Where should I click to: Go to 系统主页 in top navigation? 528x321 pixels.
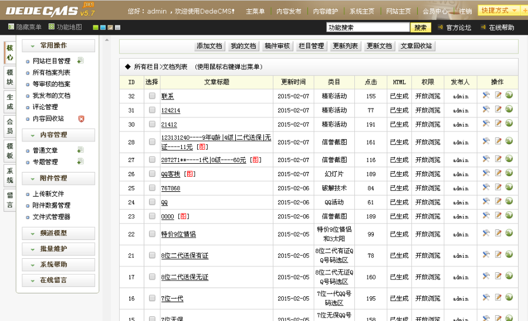361,11
